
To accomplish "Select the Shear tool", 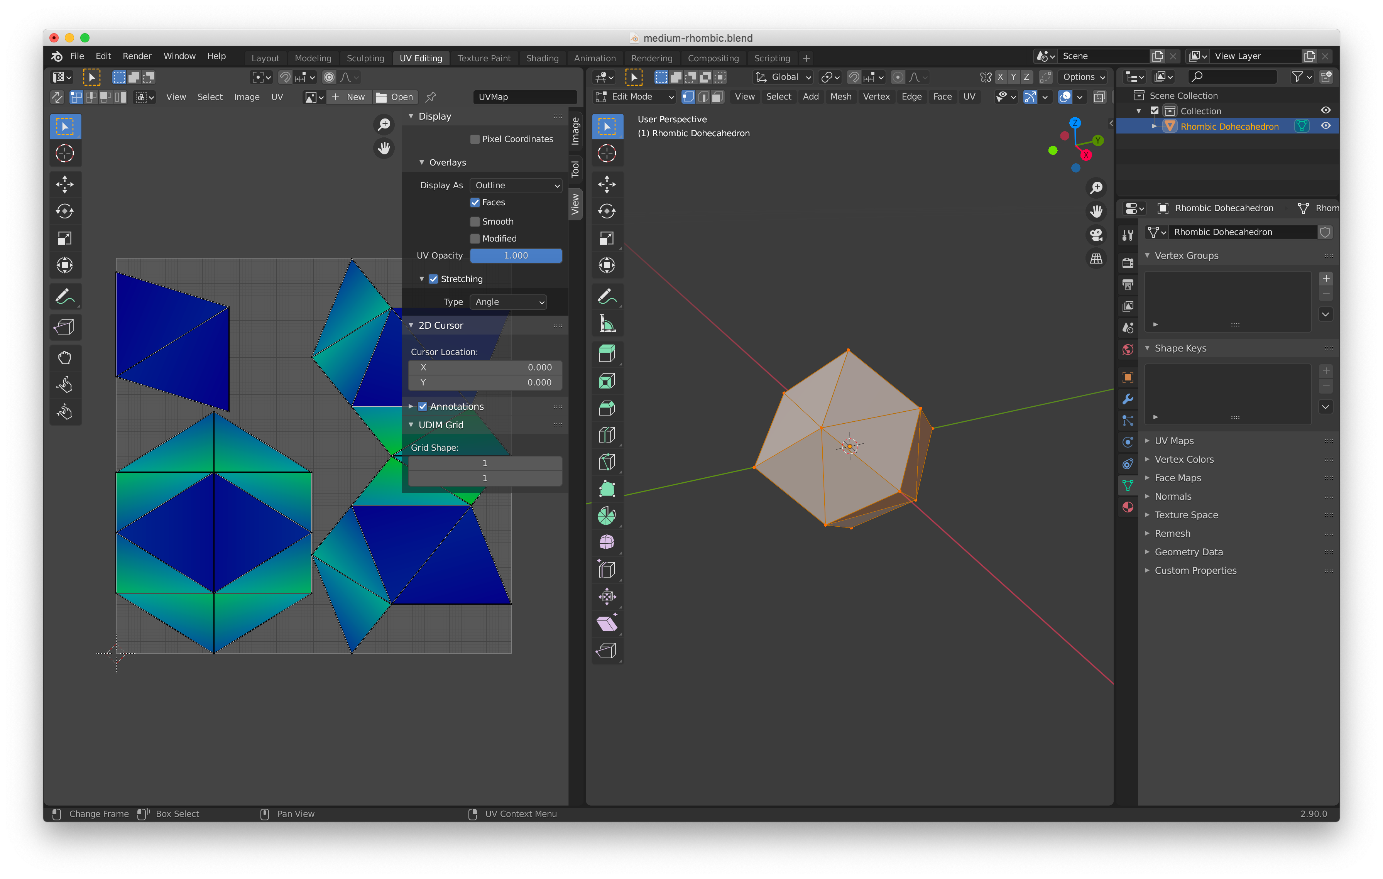I will (607, 624).
